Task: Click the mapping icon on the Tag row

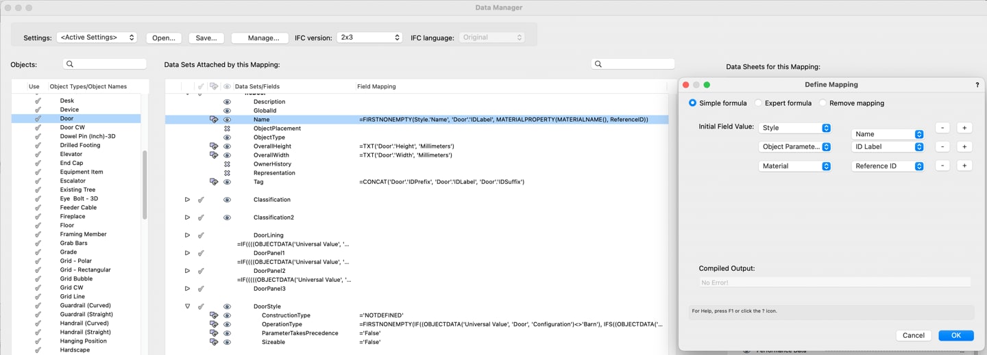Action: click(213, 182)
